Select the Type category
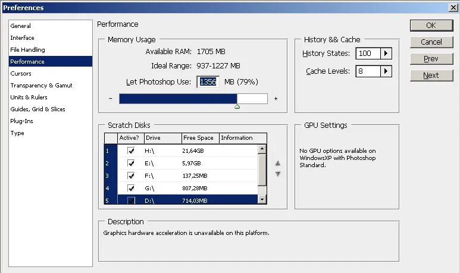 (50, 133)
